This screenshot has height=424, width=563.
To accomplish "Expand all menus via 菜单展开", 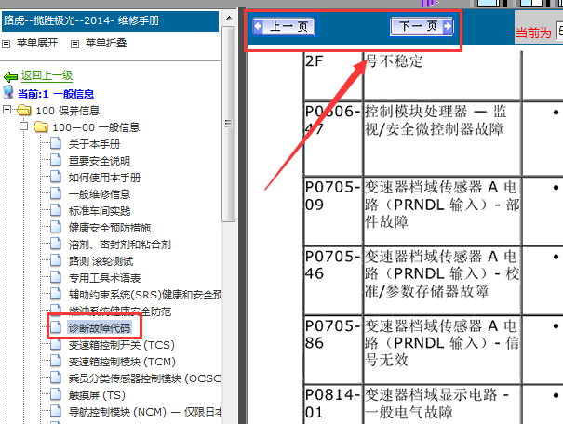I will [37, 43].
